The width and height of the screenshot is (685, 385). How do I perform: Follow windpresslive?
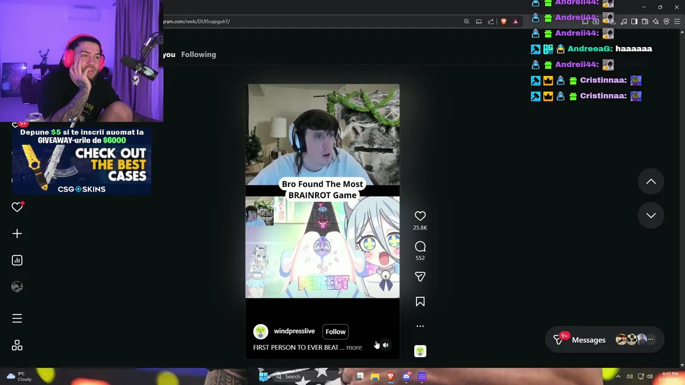point(336,332)
